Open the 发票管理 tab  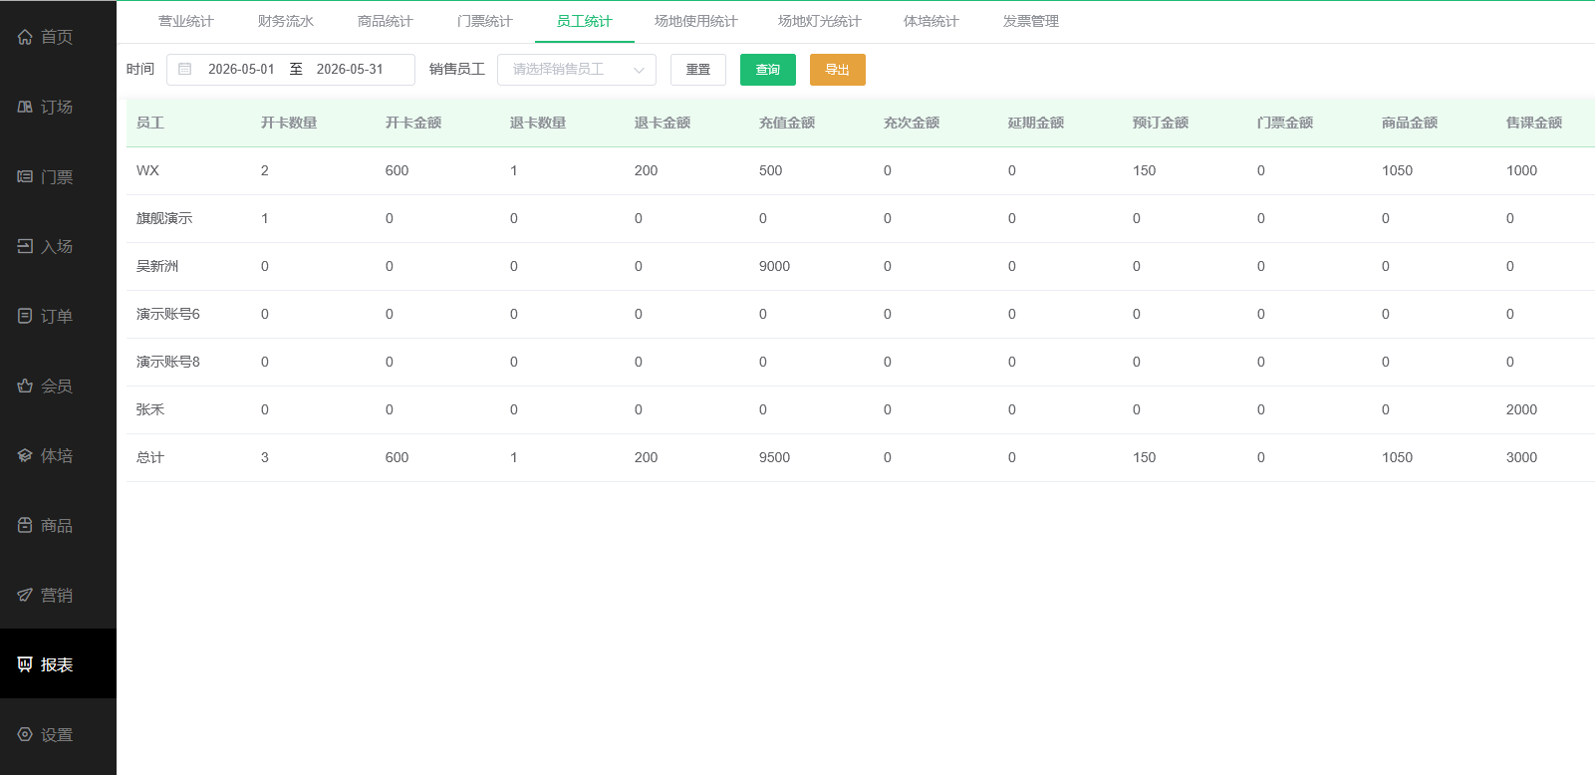[x=1031, y=21]
